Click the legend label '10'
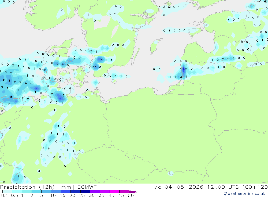 coord(53,195)
